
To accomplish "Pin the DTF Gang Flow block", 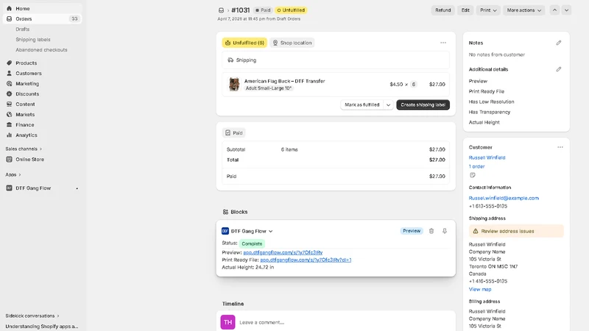I will [445, 231].
